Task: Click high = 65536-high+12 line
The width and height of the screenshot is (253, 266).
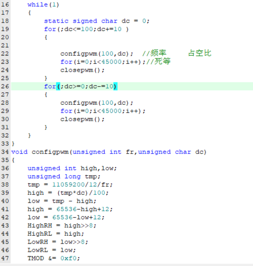Action: pos(70,209)
